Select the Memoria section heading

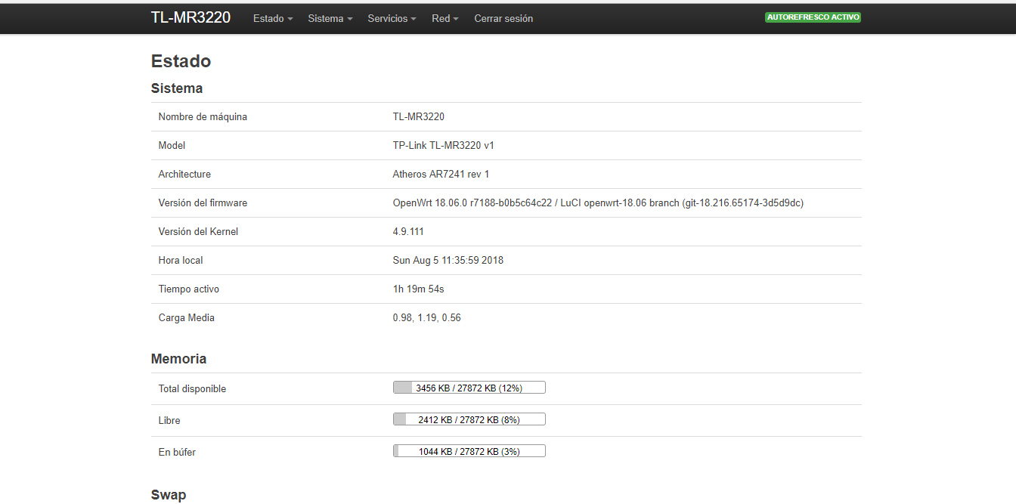(x=178, y=359)
